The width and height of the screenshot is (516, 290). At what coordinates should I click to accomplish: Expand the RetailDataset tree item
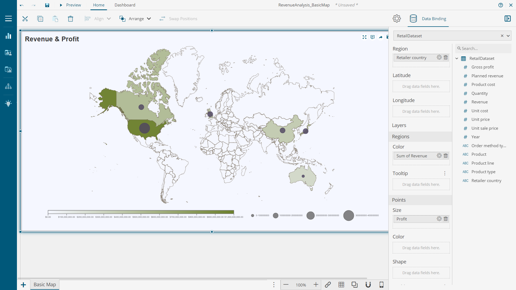[457, 59]
